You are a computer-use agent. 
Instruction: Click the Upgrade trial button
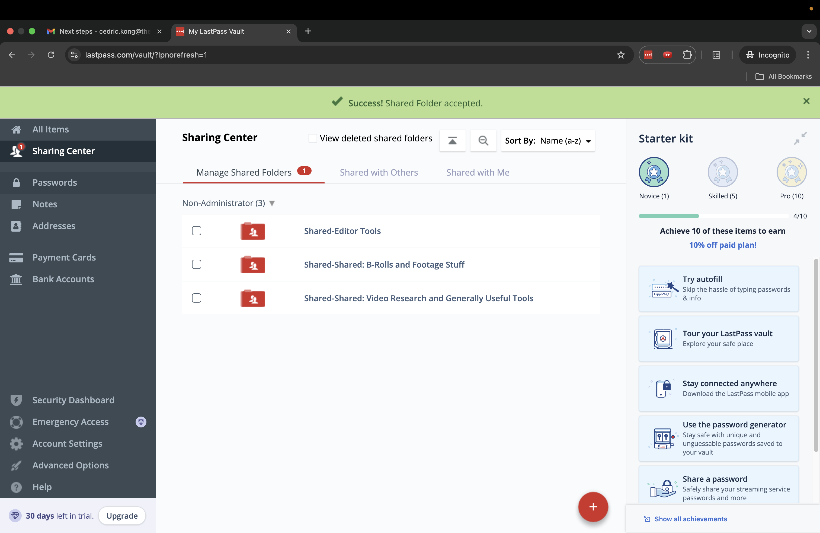pos(122,516)
